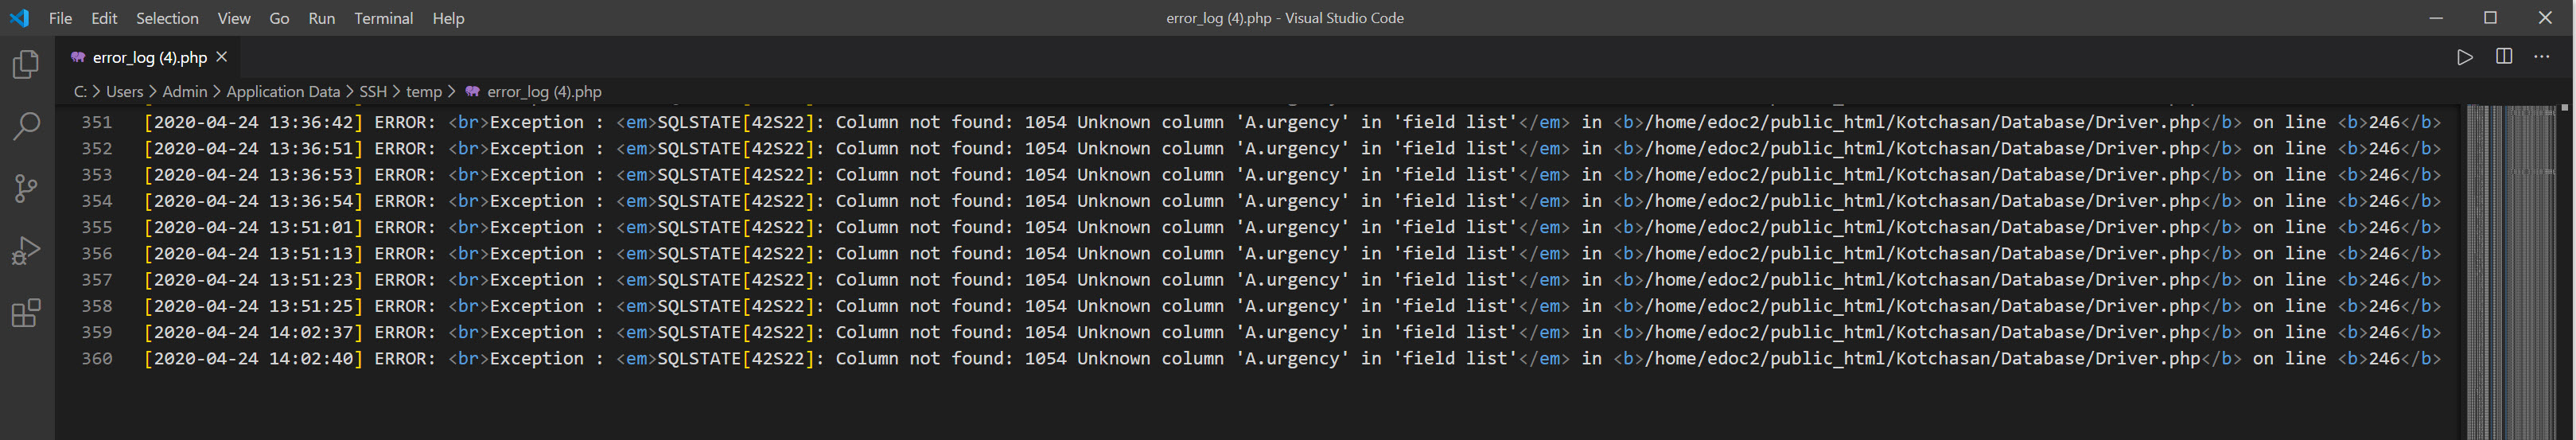Open the Source Control view icon
The image size is (2576, 440).
point(26,188)
